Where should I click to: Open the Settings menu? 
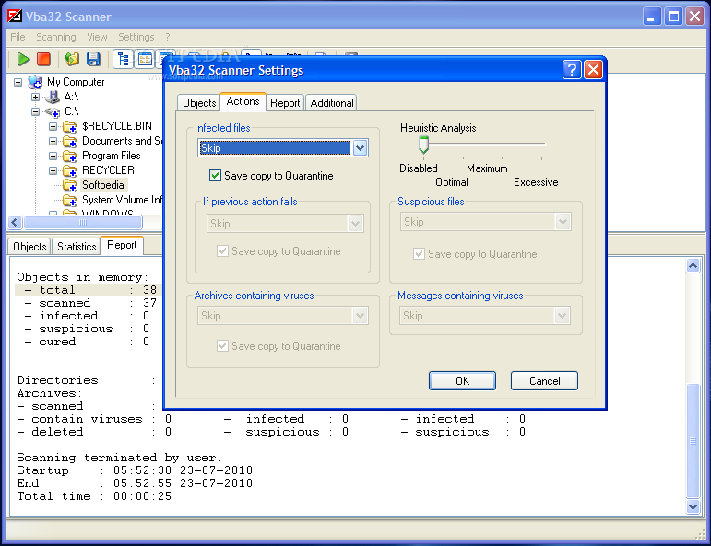point(136,37)
